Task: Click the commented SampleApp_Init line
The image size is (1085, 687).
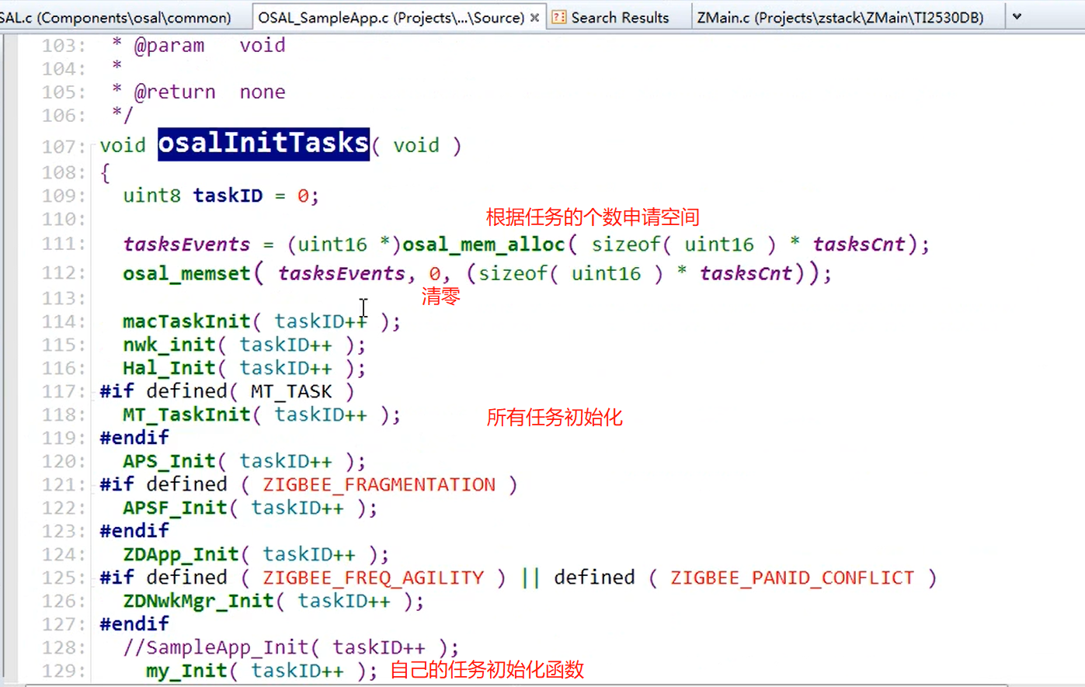Action: 290,647
